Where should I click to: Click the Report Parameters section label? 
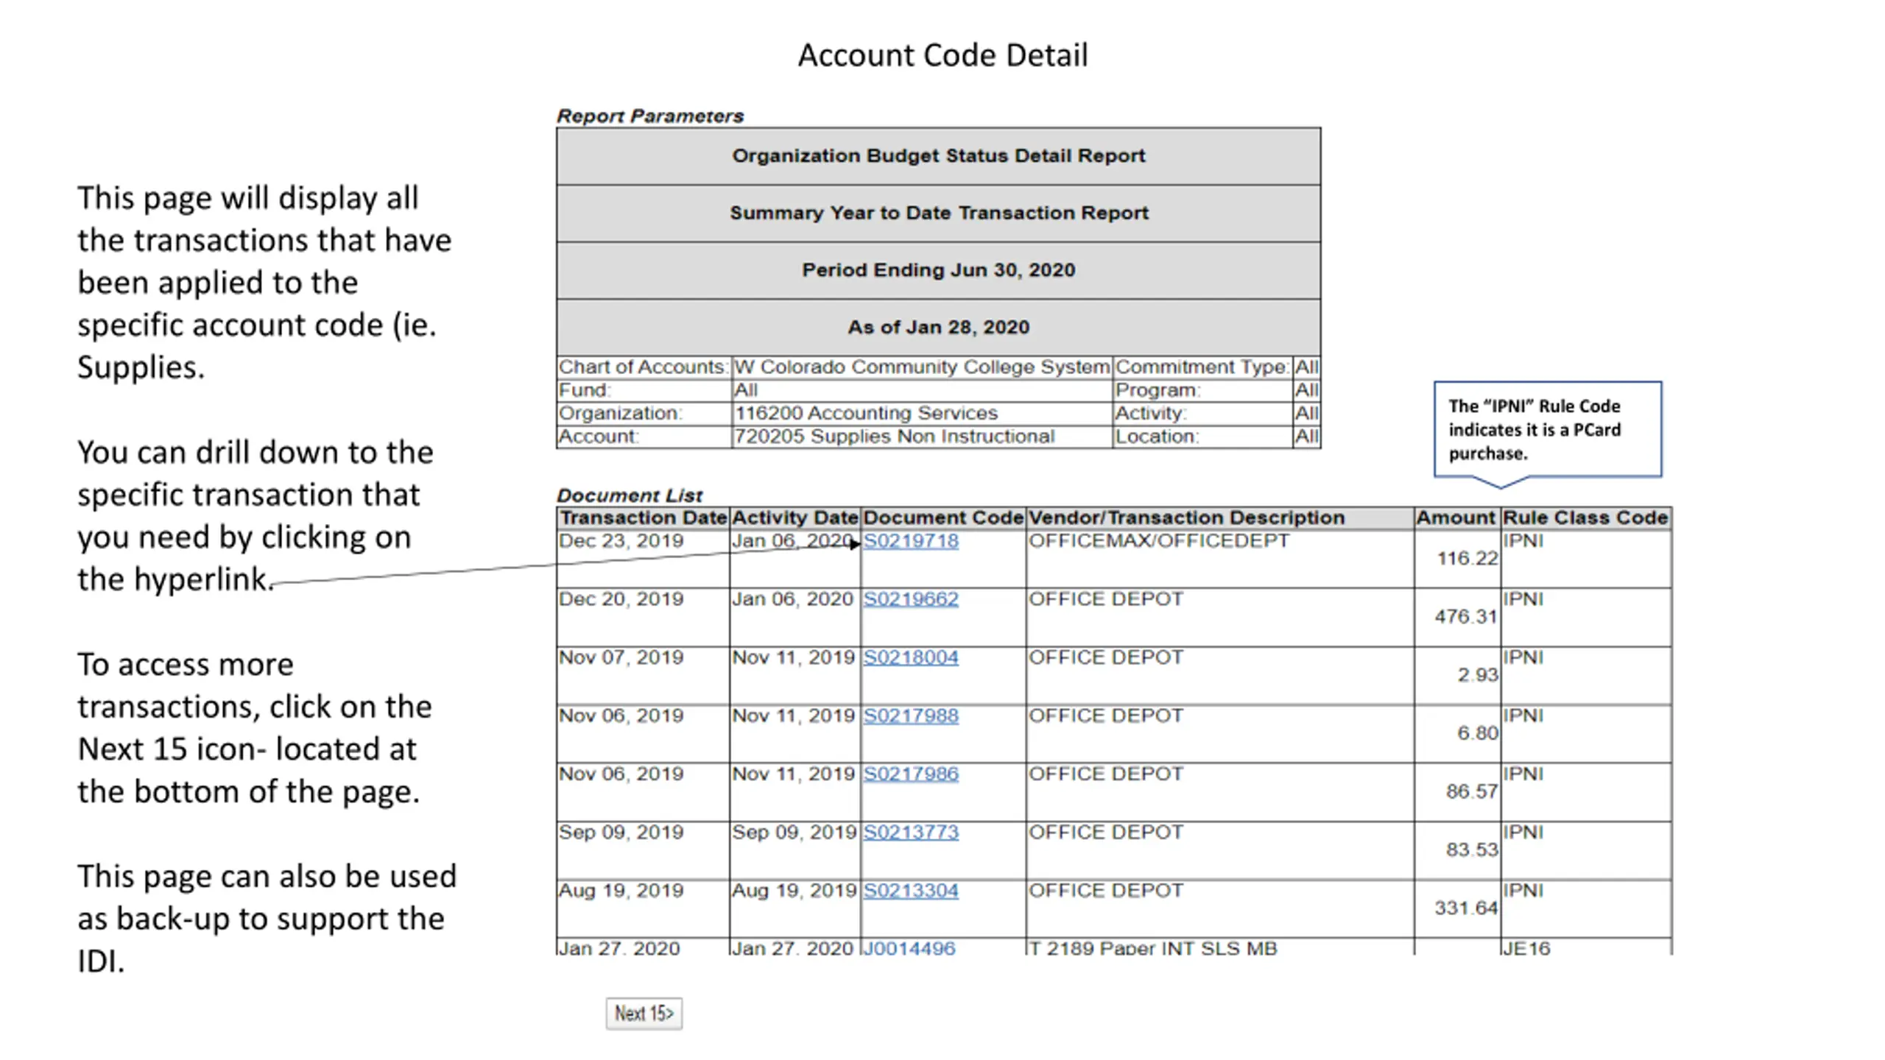650,116
